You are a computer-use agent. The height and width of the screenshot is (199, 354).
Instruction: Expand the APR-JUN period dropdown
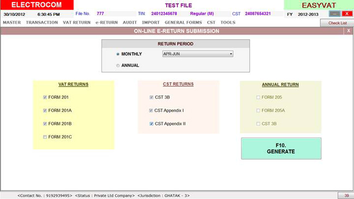[x=231, y=54]
